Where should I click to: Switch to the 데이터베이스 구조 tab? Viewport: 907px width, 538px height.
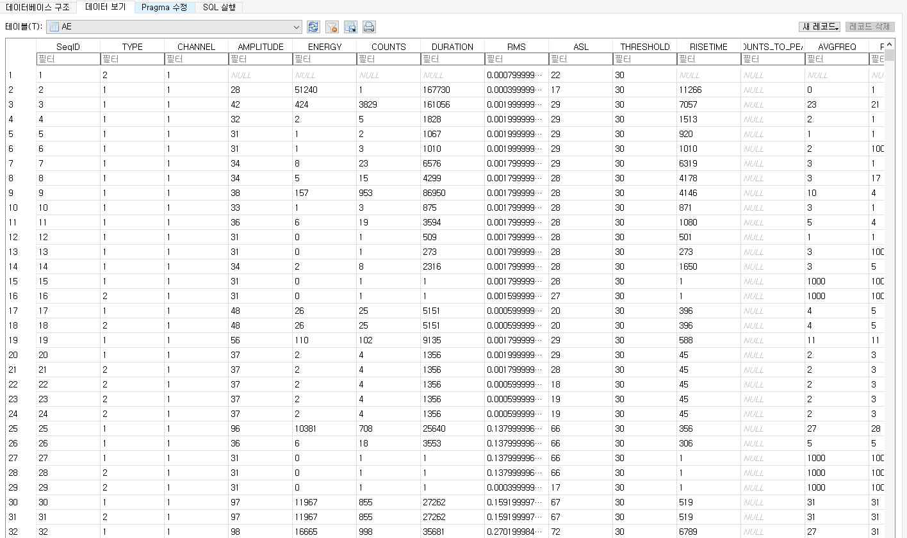(38, 7)
